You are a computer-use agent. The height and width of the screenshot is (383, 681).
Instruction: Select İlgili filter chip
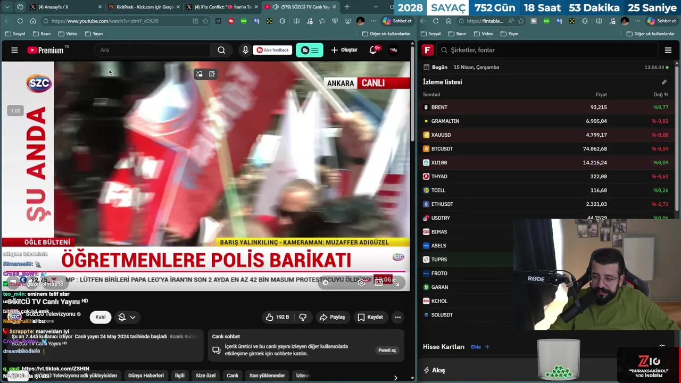click(x=180, y=376)
